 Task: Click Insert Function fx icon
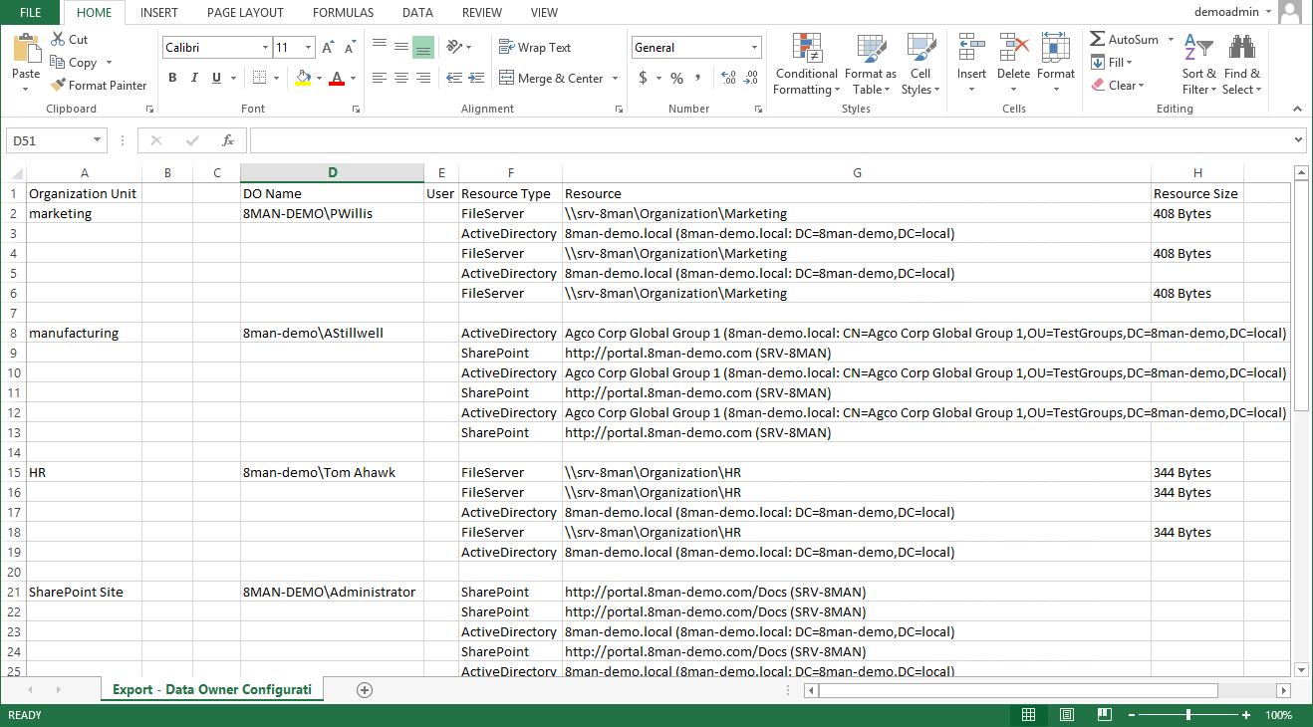pyautogui.click(x=228, y=140)
